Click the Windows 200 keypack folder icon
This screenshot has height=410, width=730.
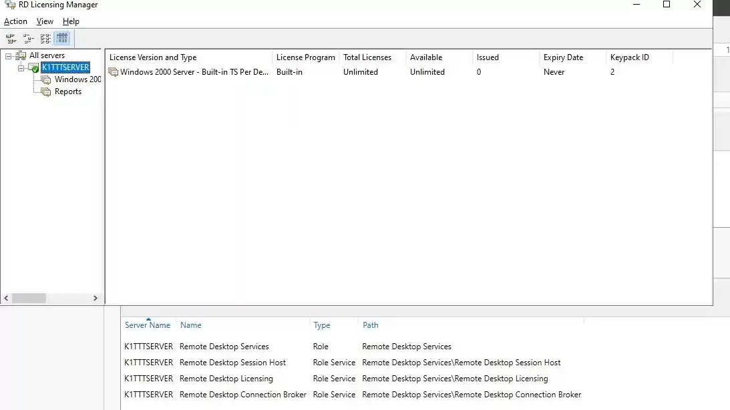click(x=45, y=80)
